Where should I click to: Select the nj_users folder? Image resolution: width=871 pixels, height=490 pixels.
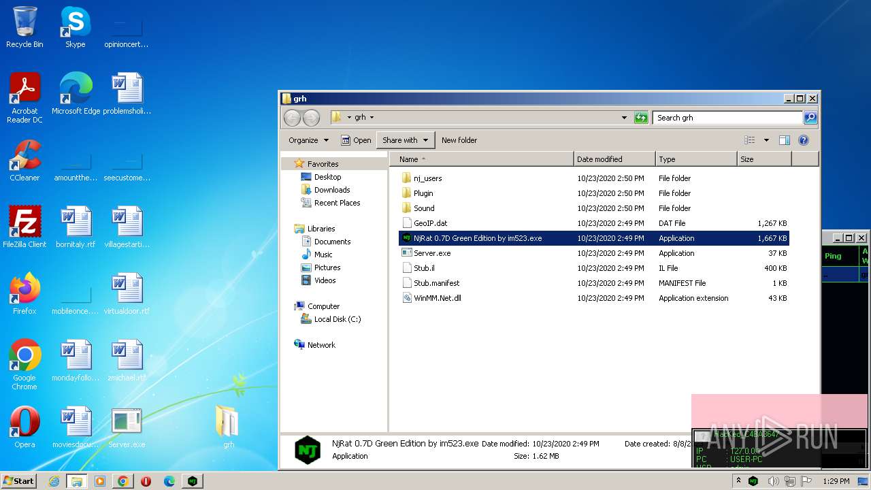[593, 178]
